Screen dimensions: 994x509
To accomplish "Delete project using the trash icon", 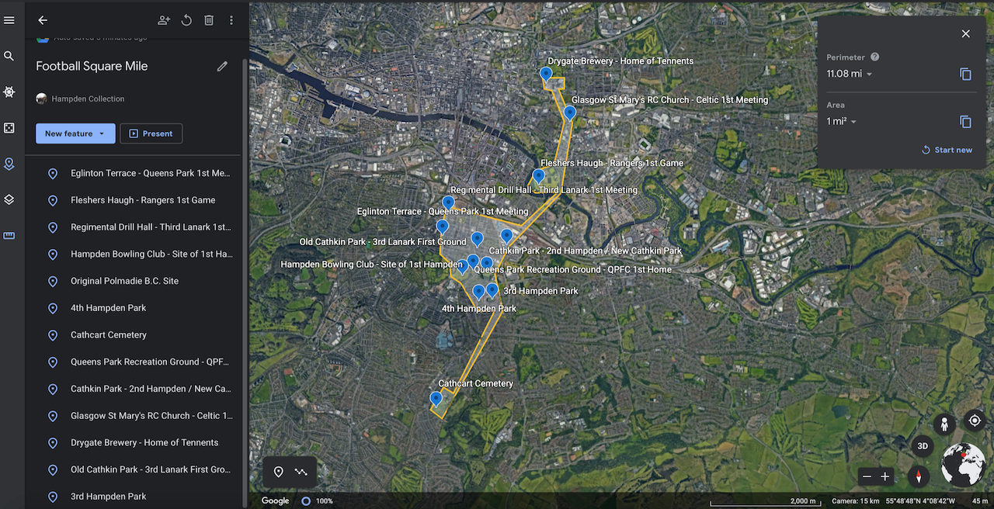I will pyautogui.click(x=209, y=20).
